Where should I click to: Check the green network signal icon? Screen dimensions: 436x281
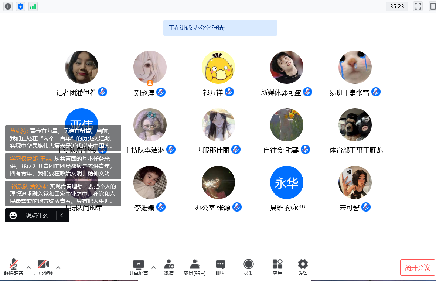(33, 6)
